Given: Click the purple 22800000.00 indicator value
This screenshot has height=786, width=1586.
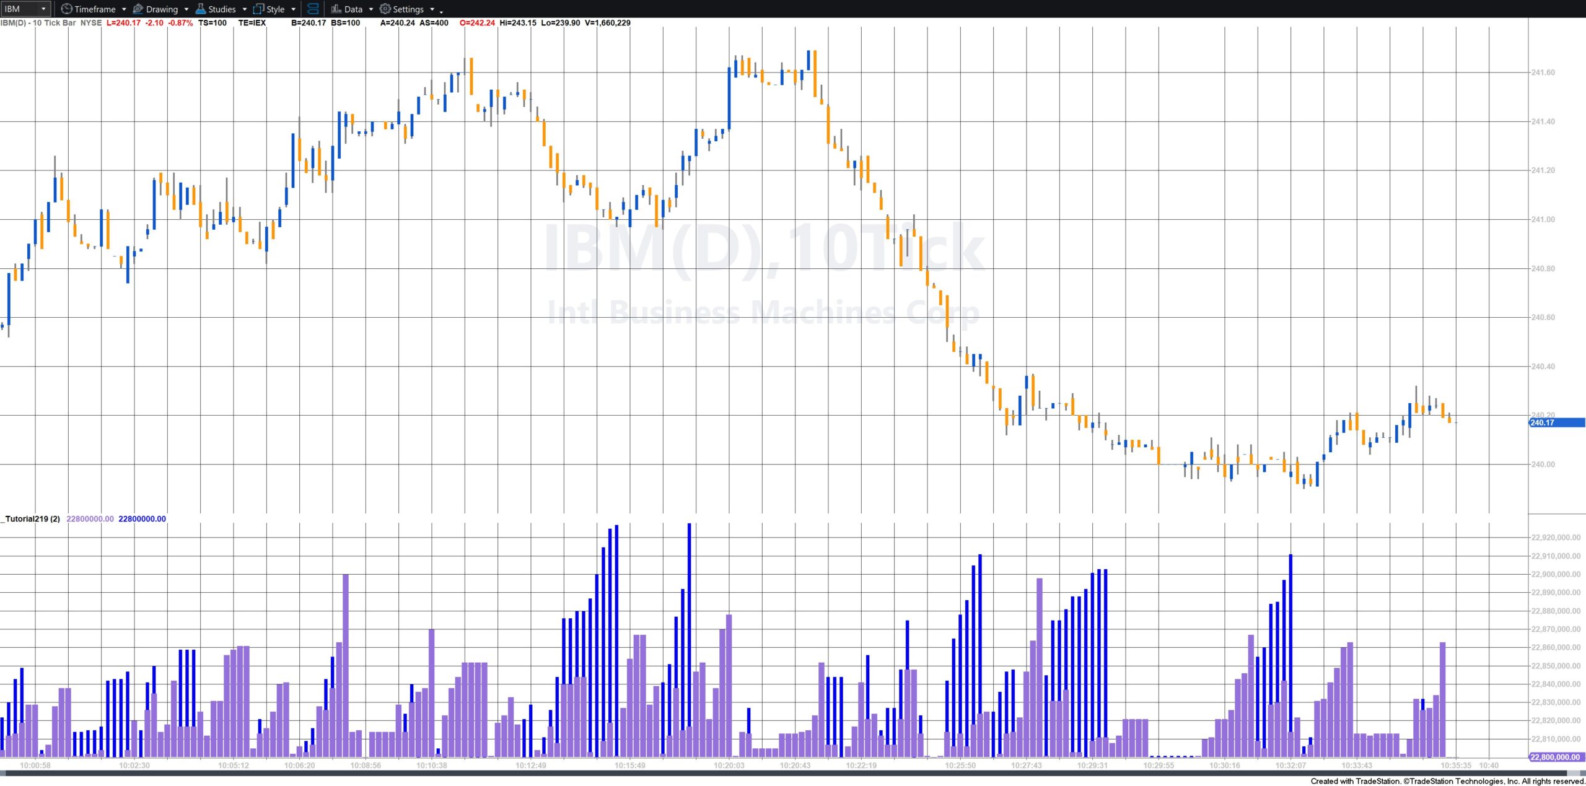Looking at the screenshot, I should pos(90,519).
